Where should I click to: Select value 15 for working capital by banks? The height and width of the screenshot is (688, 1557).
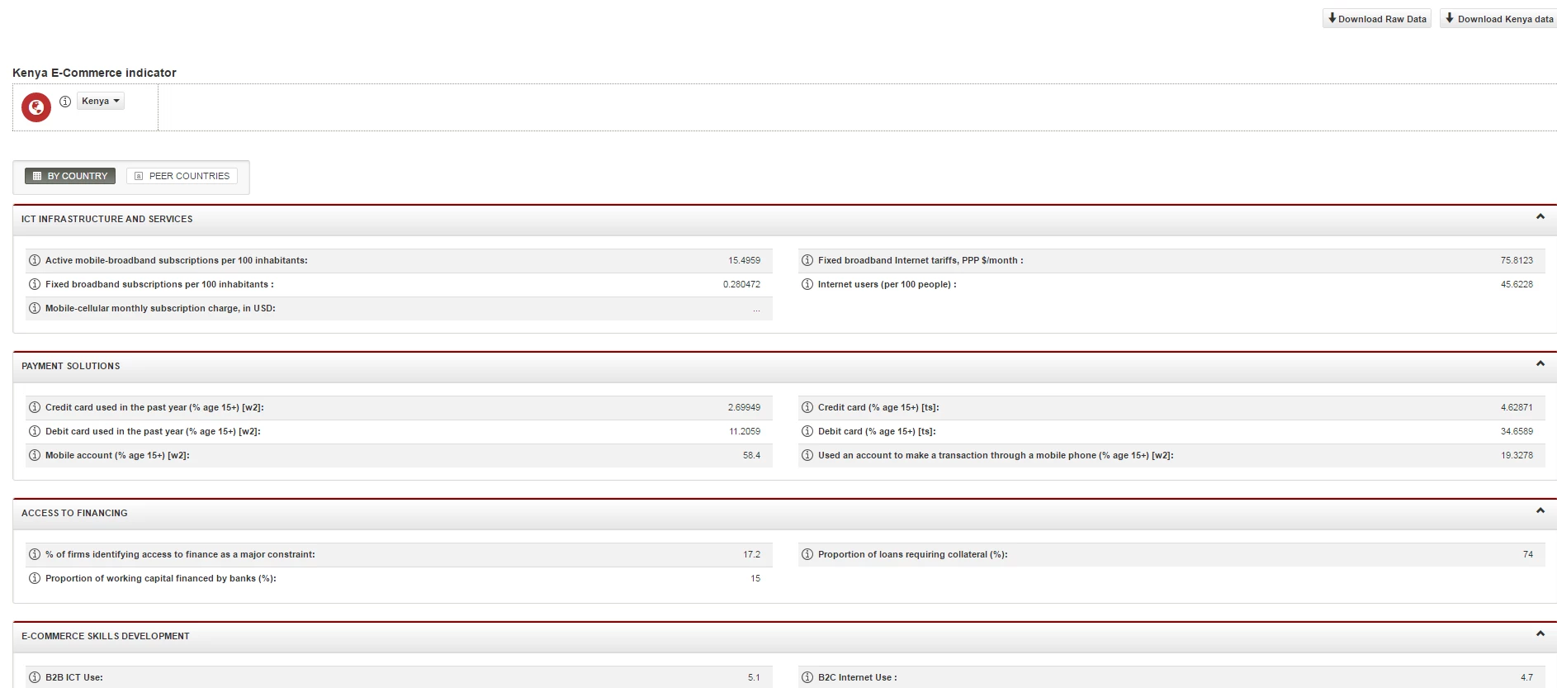click(755, 578)
